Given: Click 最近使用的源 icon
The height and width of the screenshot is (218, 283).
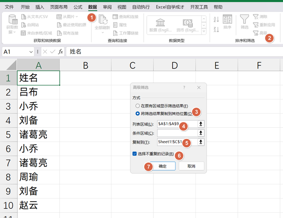Looking at the screenshot, I should [x=59, y=25].
